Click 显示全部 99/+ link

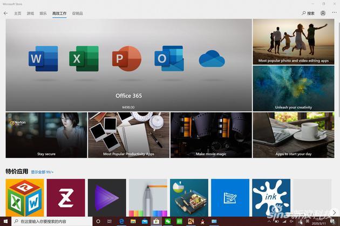pyautogui.click(x=42, y=172)
